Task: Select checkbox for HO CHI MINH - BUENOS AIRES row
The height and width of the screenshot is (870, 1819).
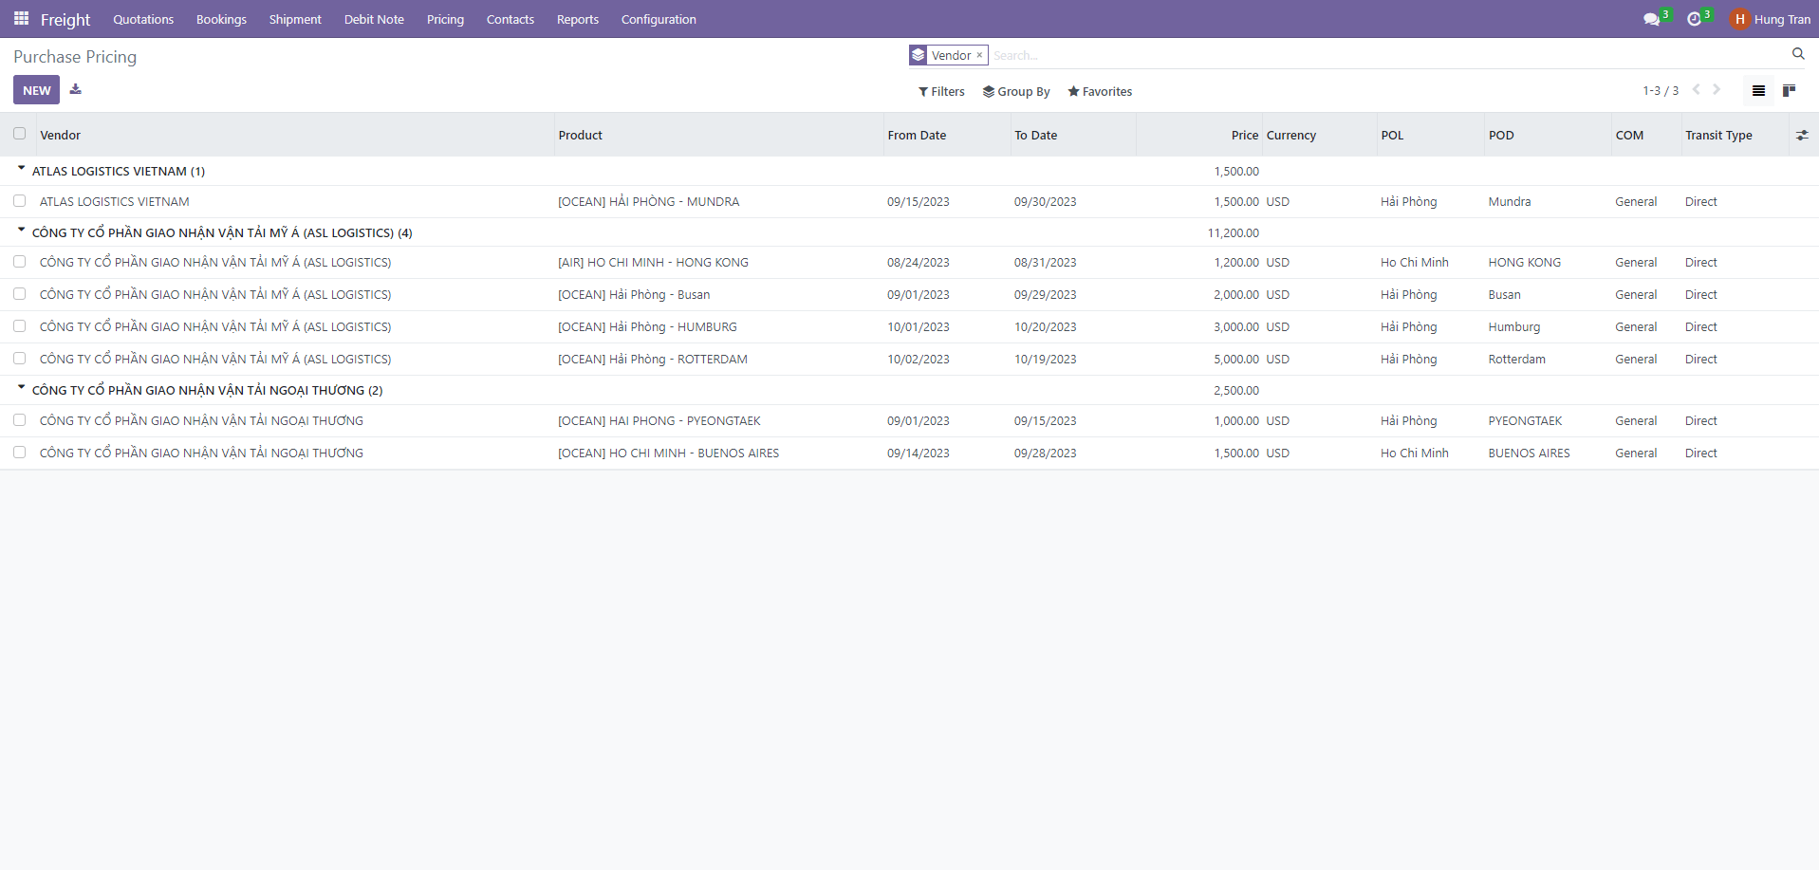Action: pos(20,453)
